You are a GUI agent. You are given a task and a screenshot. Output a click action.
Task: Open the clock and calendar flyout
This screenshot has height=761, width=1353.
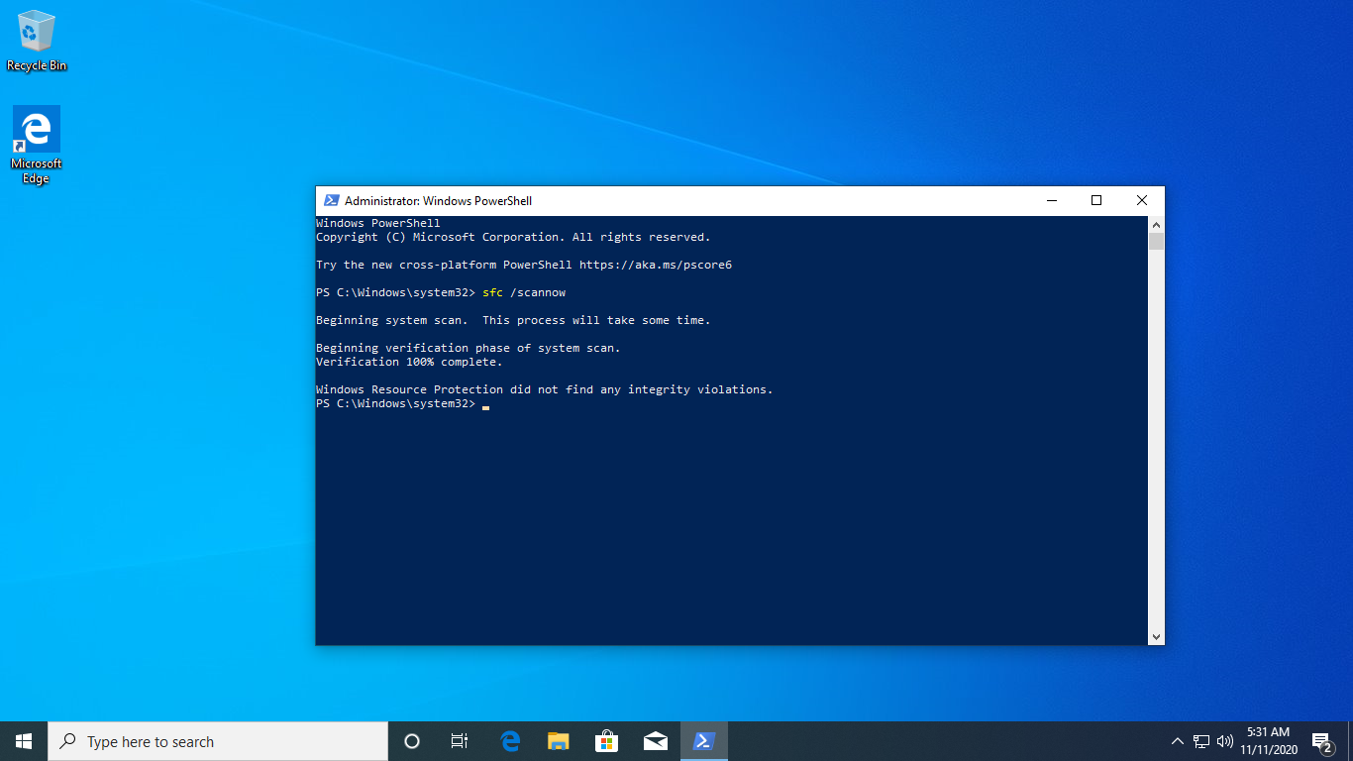(1269, 741)
